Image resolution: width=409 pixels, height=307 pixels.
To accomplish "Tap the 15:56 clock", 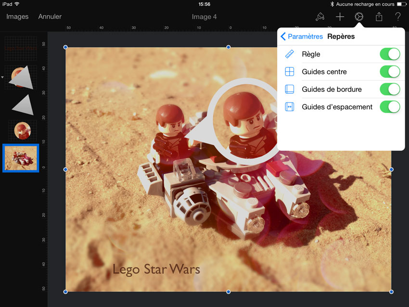I will (204, 4).
